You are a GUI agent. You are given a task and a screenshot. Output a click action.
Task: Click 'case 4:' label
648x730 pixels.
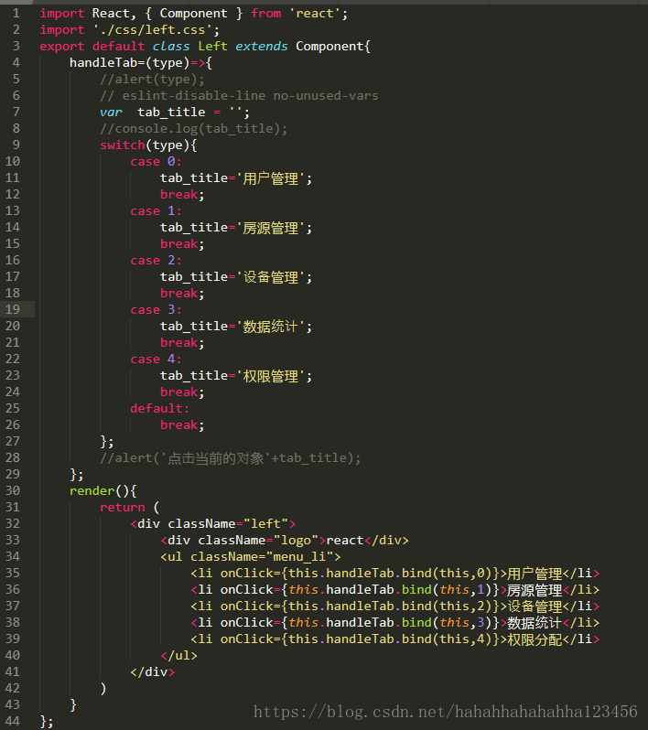(x=156, y=359)
